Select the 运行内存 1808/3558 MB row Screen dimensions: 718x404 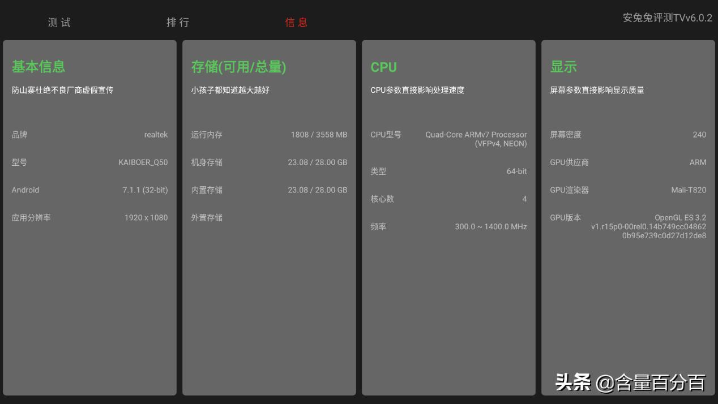click(269, 135)
